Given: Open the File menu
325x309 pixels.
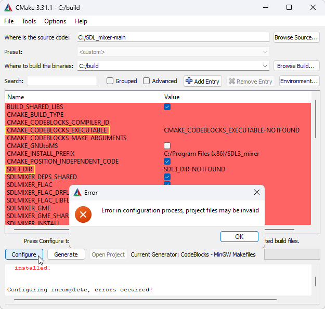Looking at the screenshot, I should pos(9,21).
